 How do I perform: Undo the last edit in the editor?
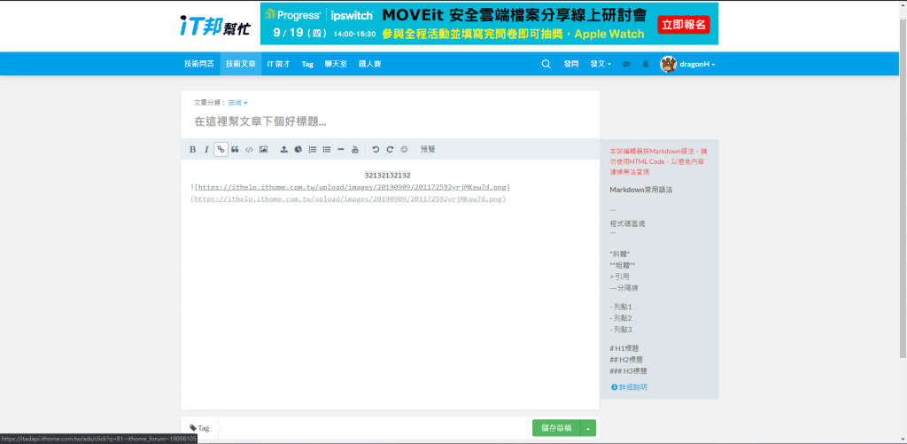[x=376, y=150]
